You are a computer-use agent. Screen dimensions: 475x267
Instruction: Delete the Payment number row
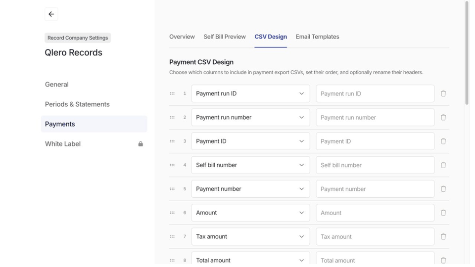click(x=443, y=189)
